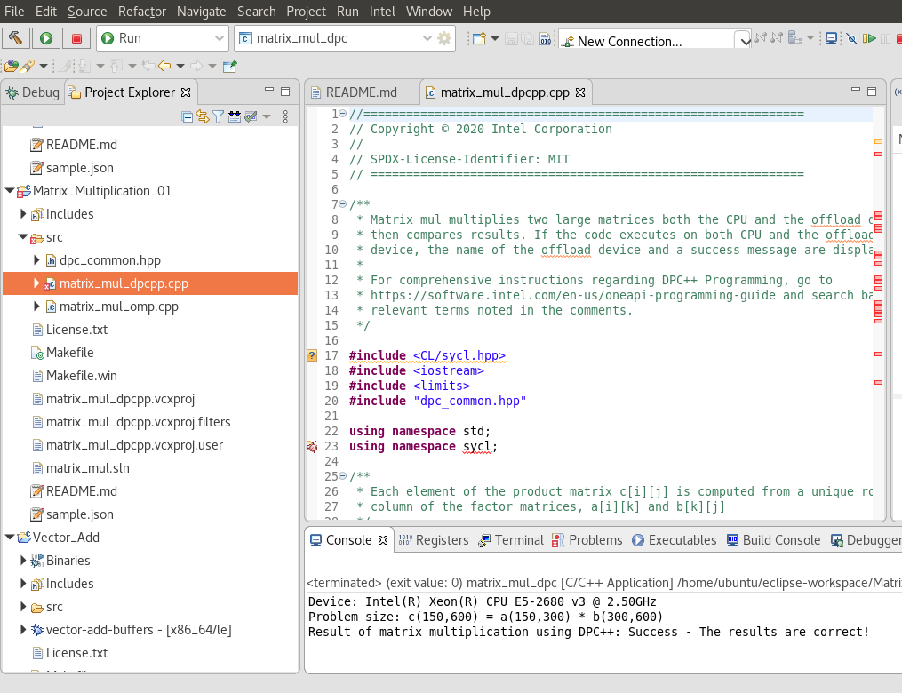Open launch configuration settings gear
The height and width of the screenshot is (693, 902).
tap(444, 38)
